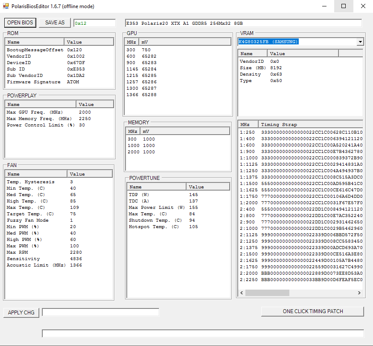Select VRAM Size (MB) 8192 row
The height and width of the screenshot is (346, 373).
coord(301,68)
